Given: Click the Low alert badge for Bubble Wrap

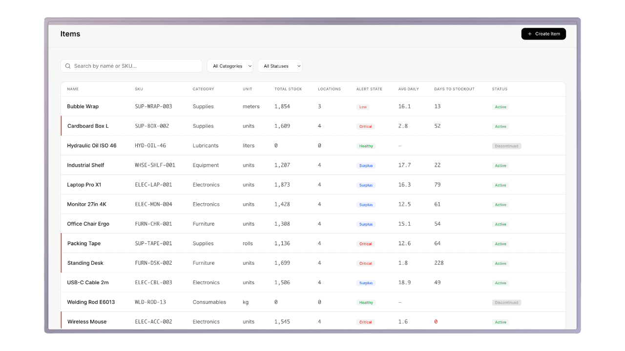Looking at the screenshot, I should [x=363, y=107].
